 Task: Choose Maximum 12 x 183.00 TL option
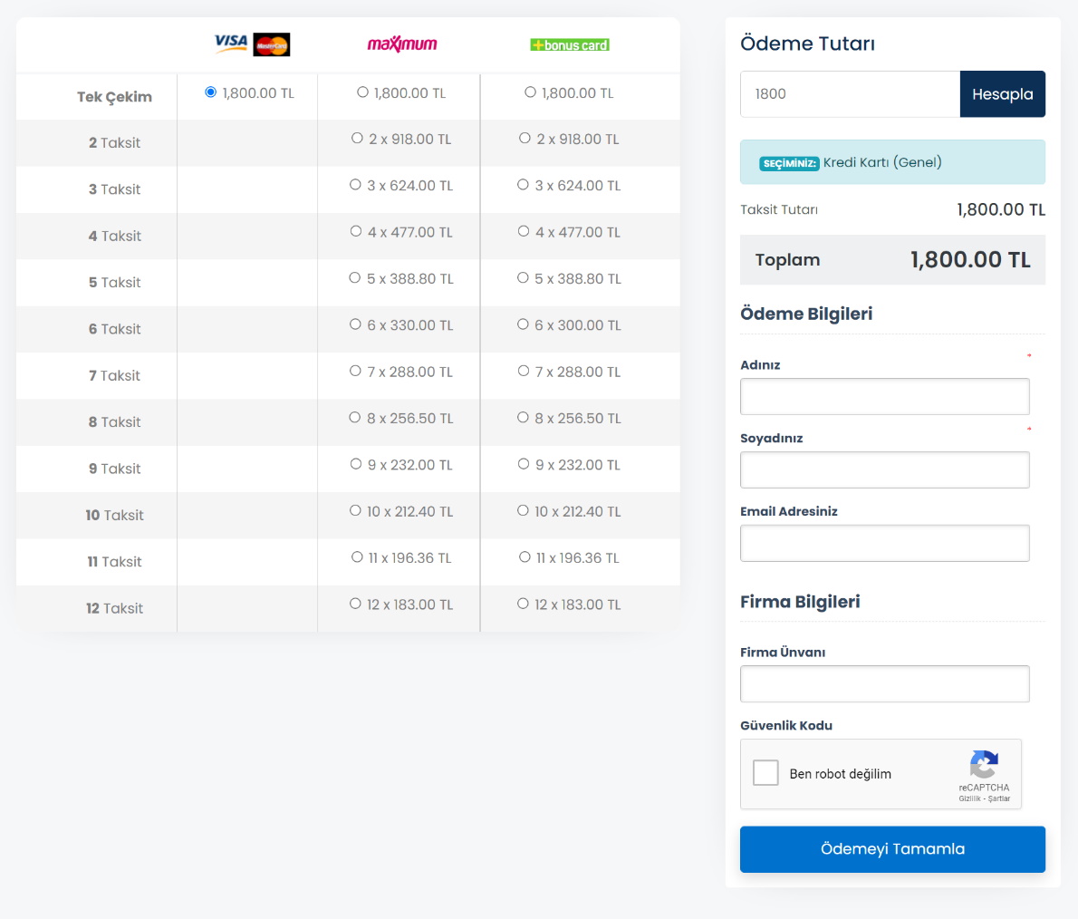(x=356, y=604)
